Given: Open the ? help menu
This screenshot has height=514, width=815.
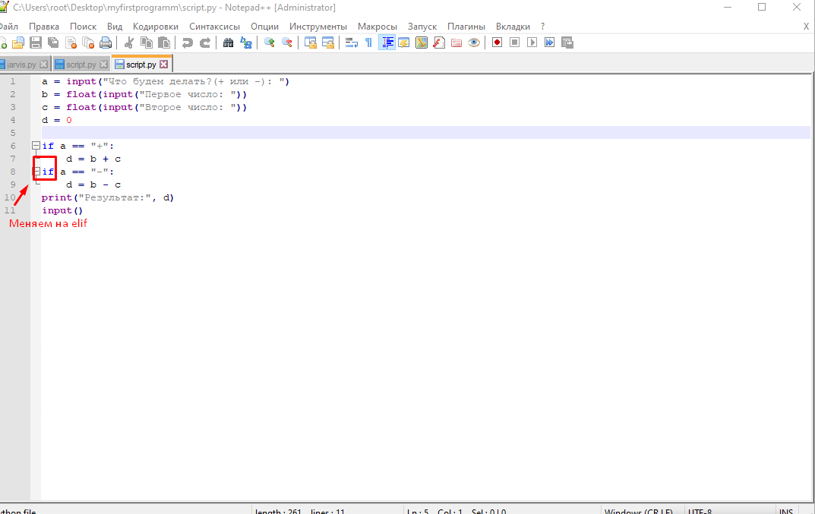Looking at the screenshot, I should (x=542, y=27).
